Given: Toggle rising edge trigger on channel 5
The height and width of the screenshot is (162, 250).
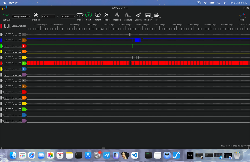Looking at the screenshot, I should click(x=6, y=63).
